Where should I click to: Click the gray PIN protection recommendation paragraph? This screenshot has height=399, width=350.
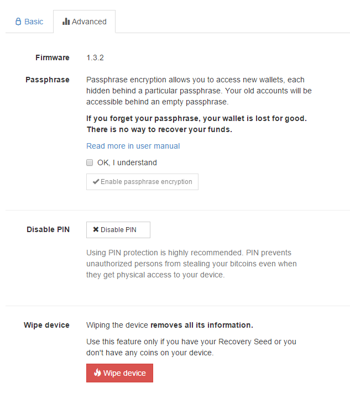(x=191, y=264)
